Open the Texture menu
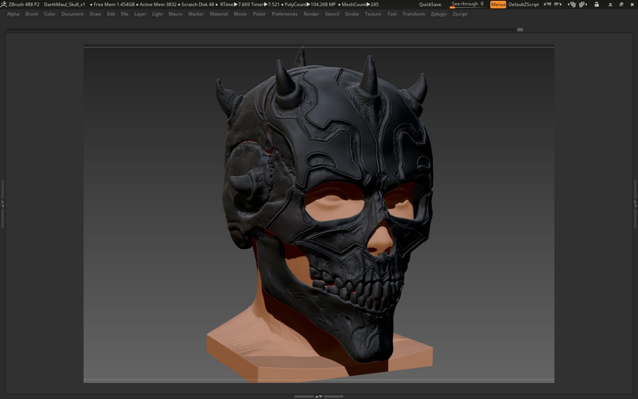The height and width of the screenshot is (399, 638). [x=373, y=14]
